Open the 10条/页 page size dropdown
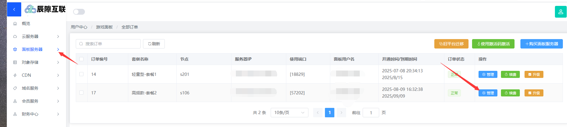567x127 pixels. point(289,113)
